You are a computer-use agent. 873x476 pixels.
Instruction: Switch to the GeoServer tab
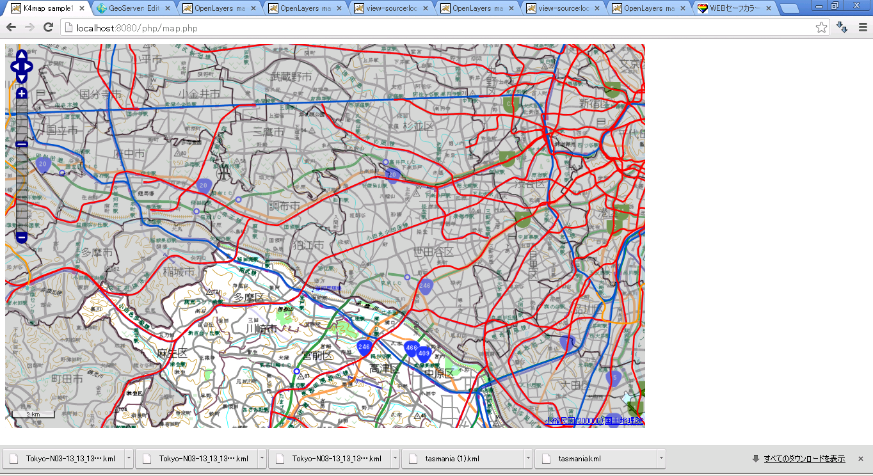(134, 8)
